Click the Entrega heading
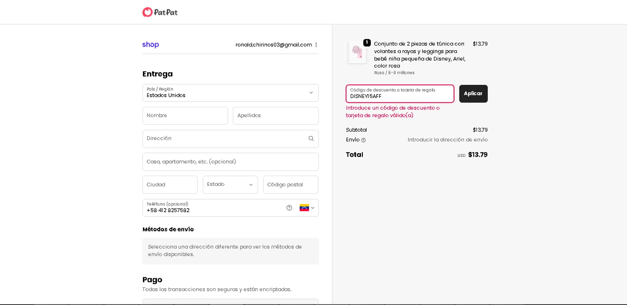 click(x=158, y=74)
